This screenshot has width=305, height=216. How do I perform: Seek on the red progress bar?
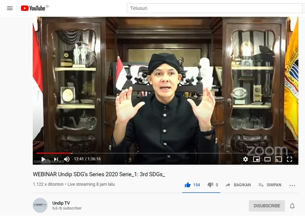(x=165, y=153)
